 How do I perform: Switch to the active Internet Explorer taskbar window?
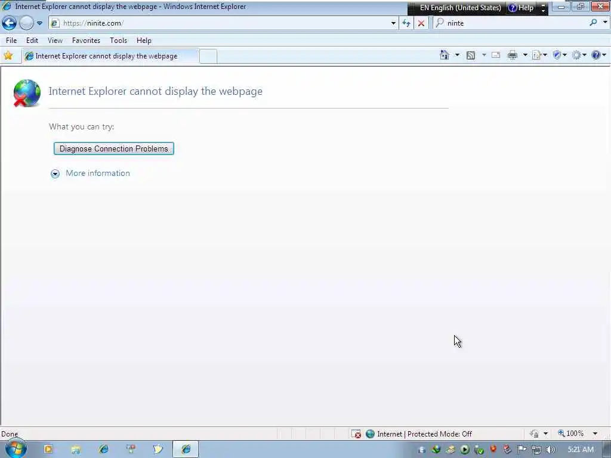(x=186, y=450)
